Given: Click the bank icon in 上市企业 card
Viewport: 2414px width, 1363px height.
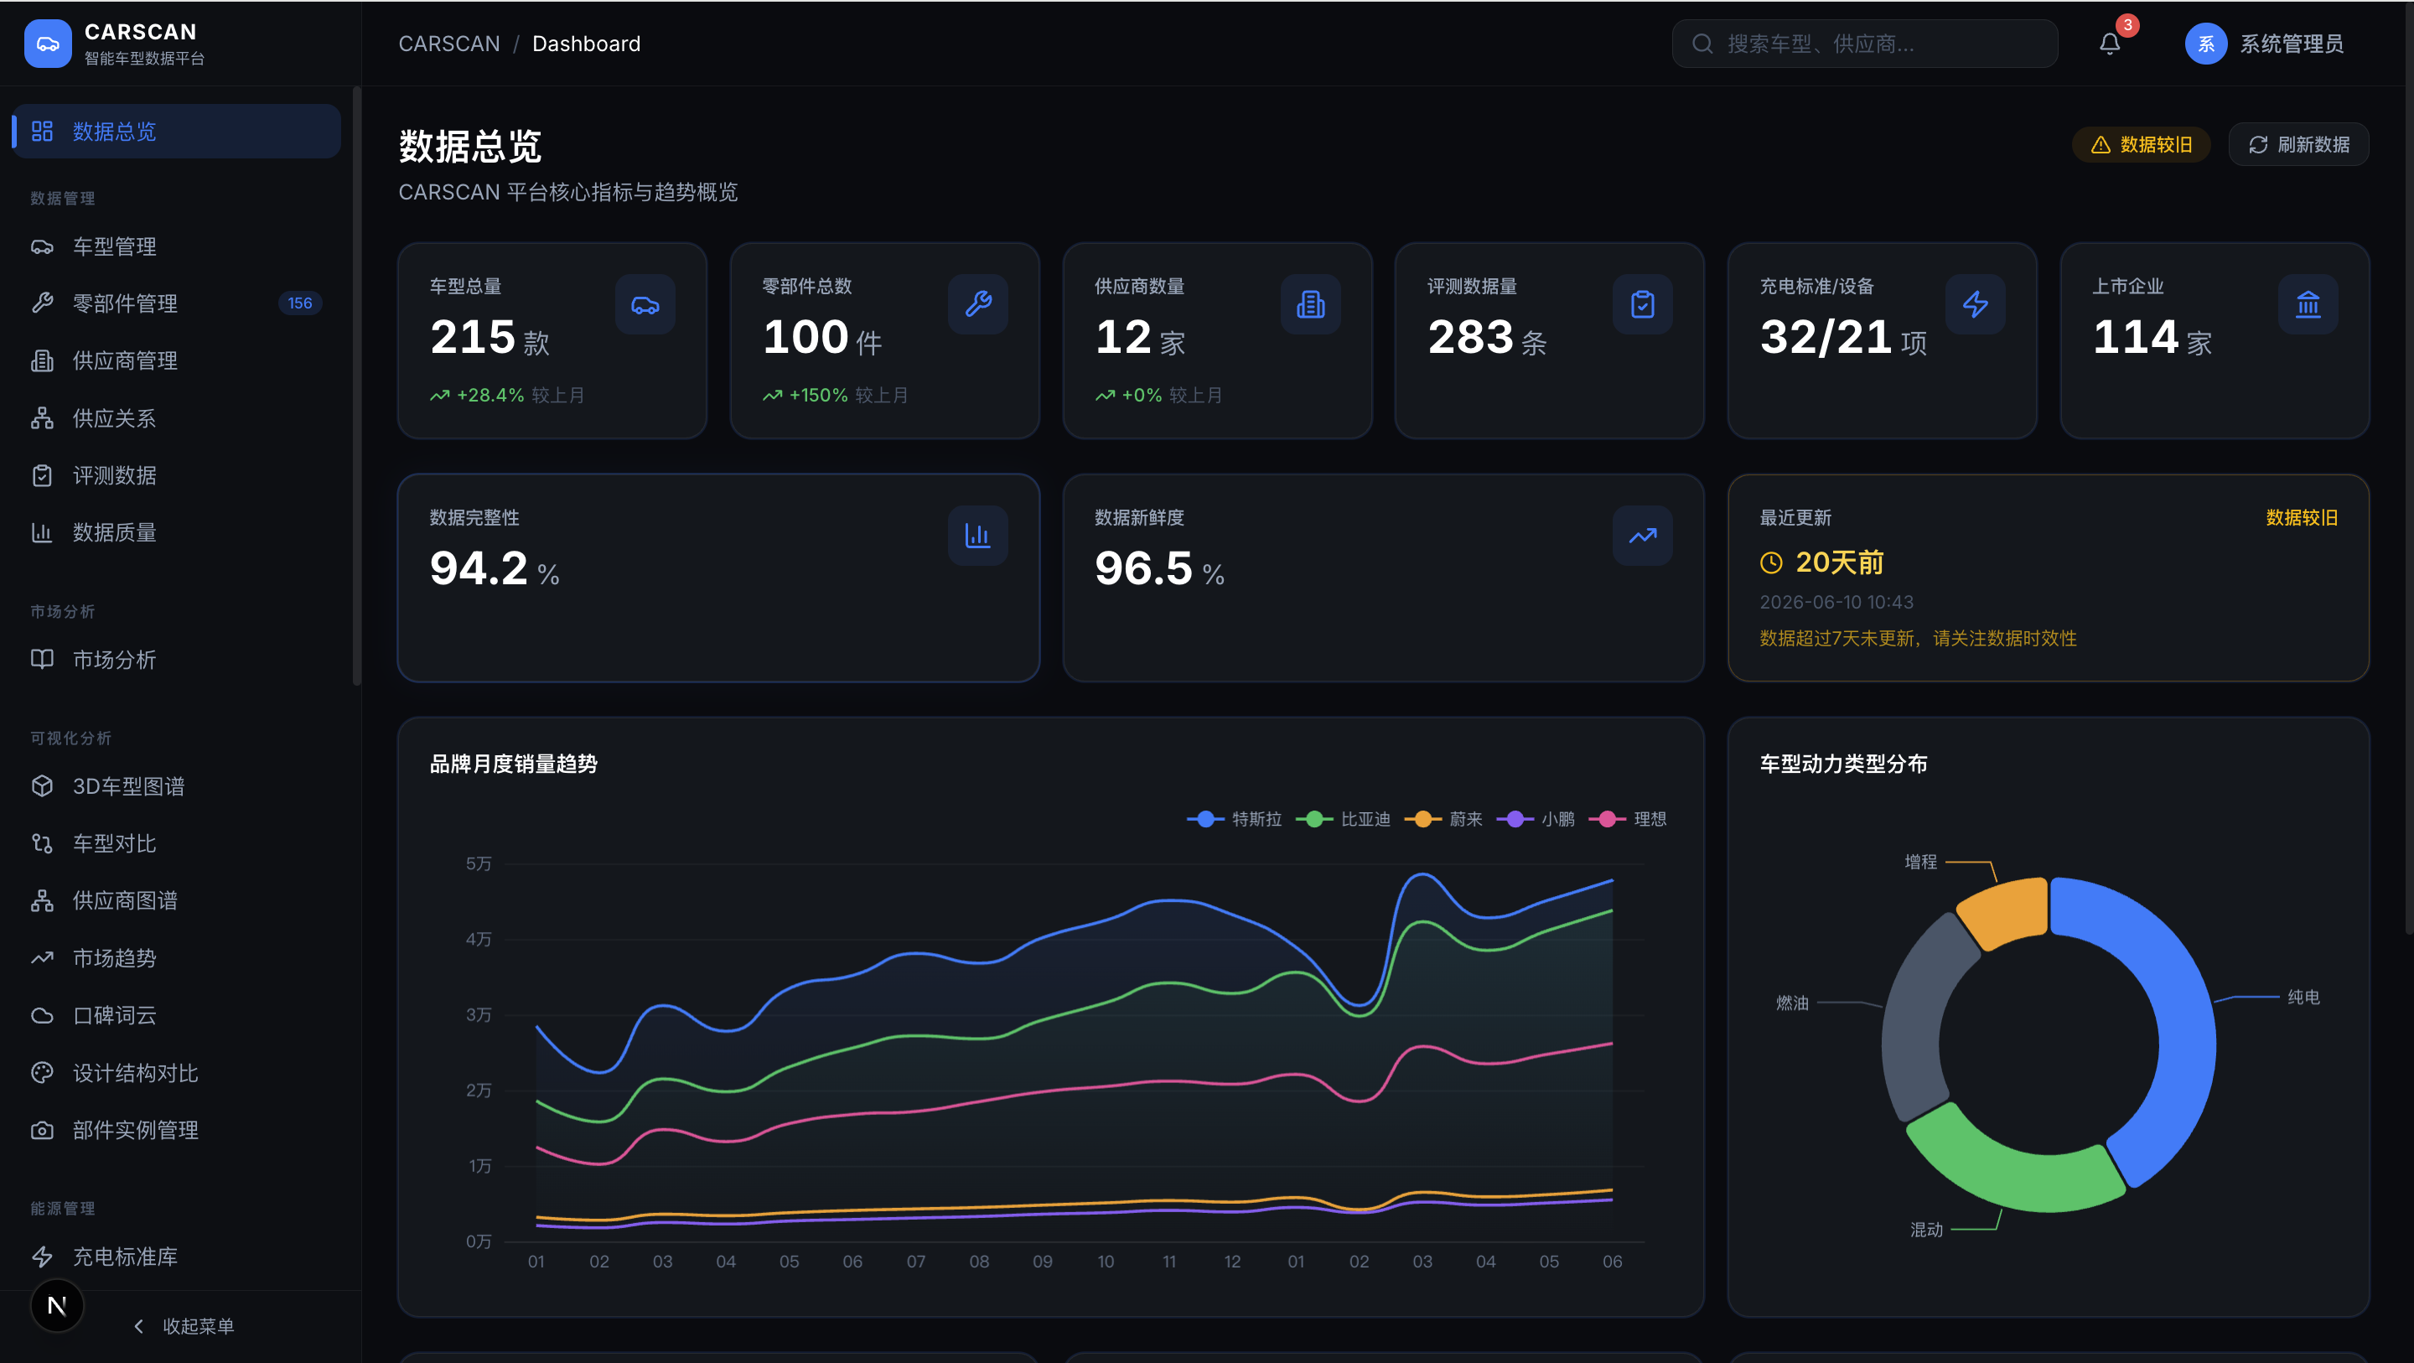Looking at the screenshot, I should tap(2308, 303).
